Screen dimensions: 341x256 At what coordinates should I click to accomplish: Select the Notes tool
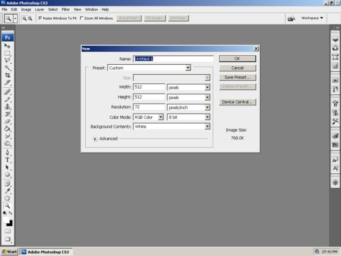click(7, 184)
